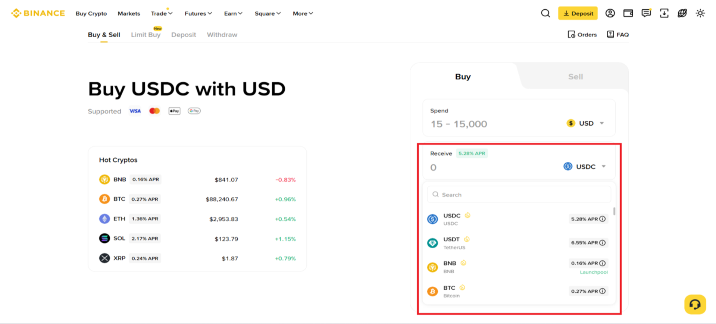Open the user profile icon
This screenshot has width=716, height=324.
(x=610, y=13)
